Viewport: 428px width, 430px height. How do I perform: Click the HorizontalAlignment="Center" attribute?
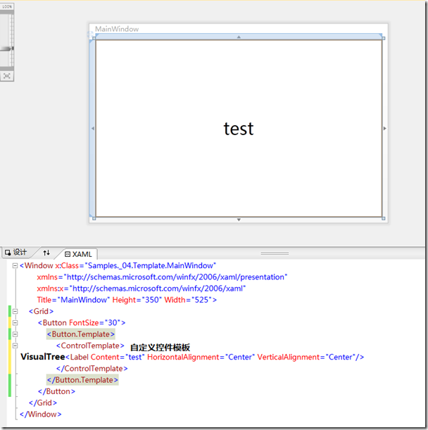201,357
